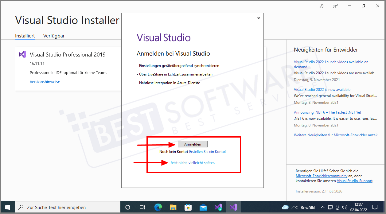The image size is (386, 214).
Task: Click the 'Zur Suche Text hier eingeben' search field
Action: point(68,207)
